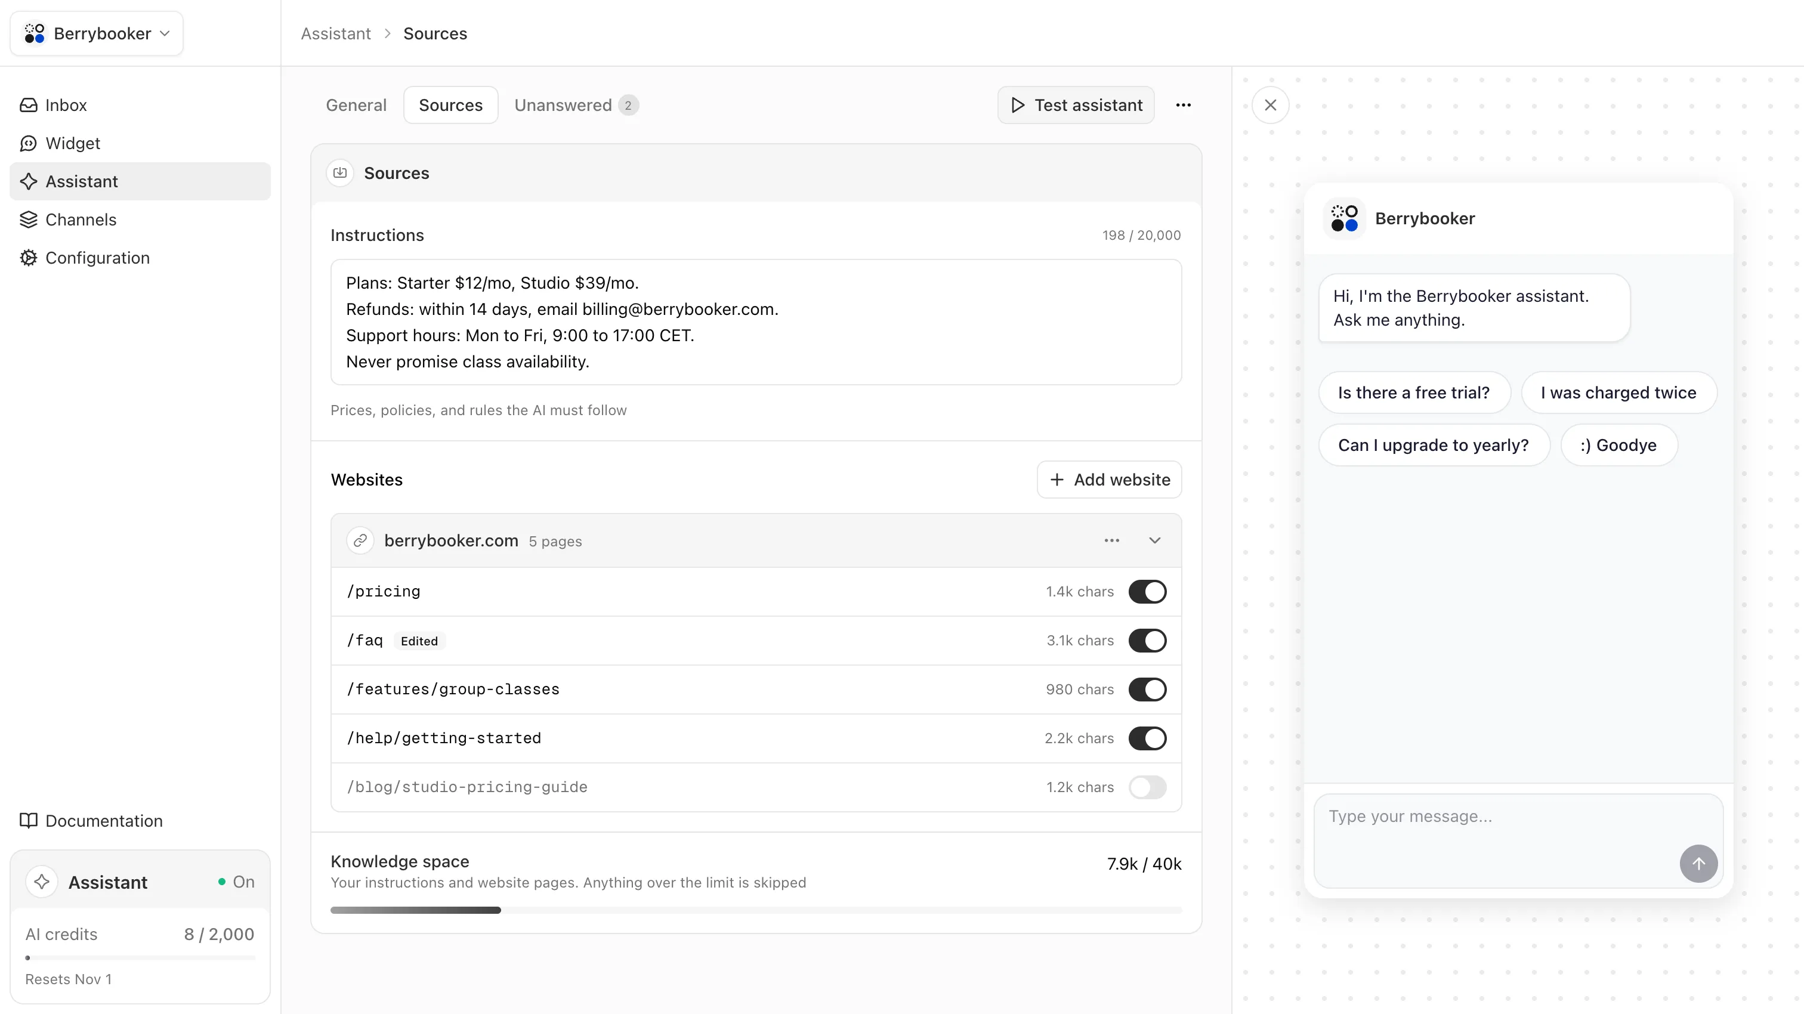Select Assistant in the sidebar menu
The height and width of the screenshot is (1014, 1804).
(140, 181)
